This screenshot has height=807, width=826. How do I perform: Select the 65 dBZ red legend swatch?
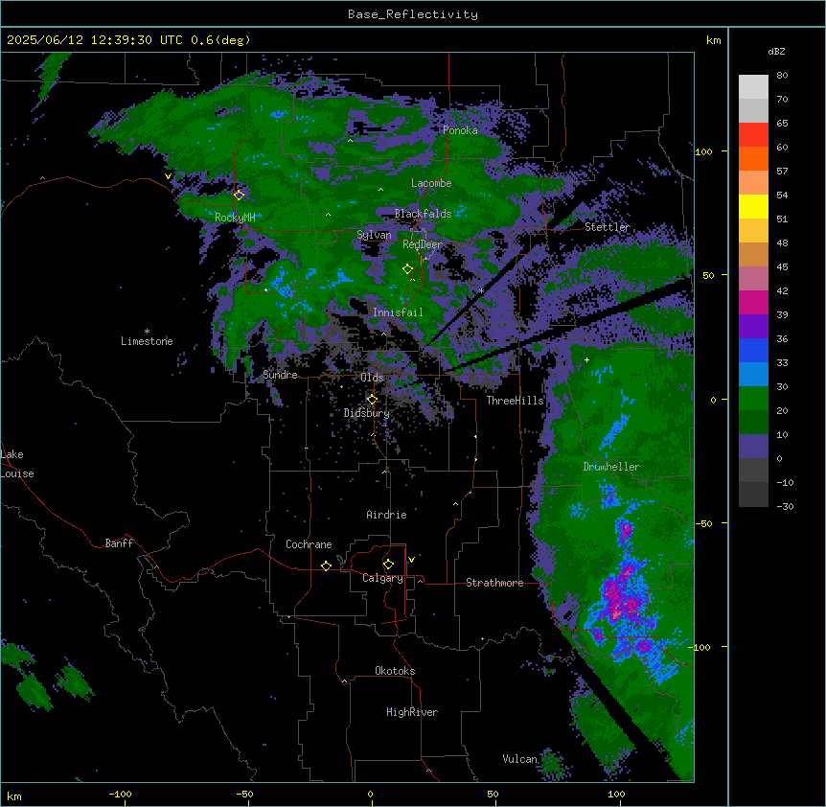[753, 134]
